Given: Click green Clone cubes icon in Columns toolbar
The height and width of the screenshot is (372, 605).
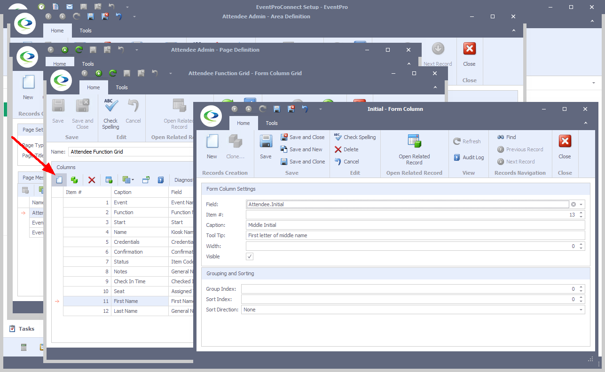Looking at the screenshot, I should 74,180.
